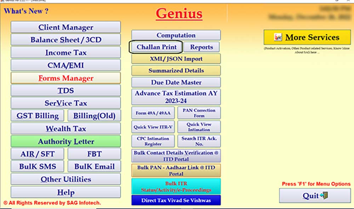Open Advance Tax Estimation AY 2023-24
The image size is (354, 209).
(176, 97)
